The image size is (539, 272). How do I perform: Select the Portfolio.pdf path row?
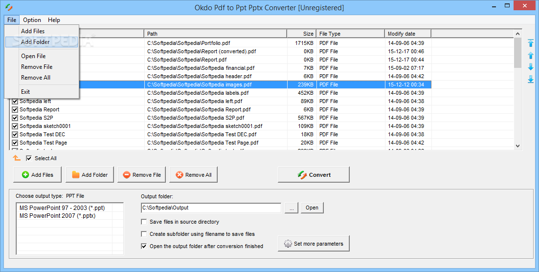tap(189, 43)
